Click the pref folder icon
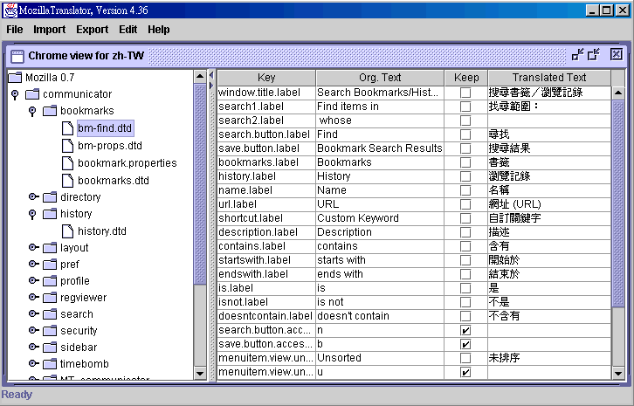 click(x=50, y=265)
